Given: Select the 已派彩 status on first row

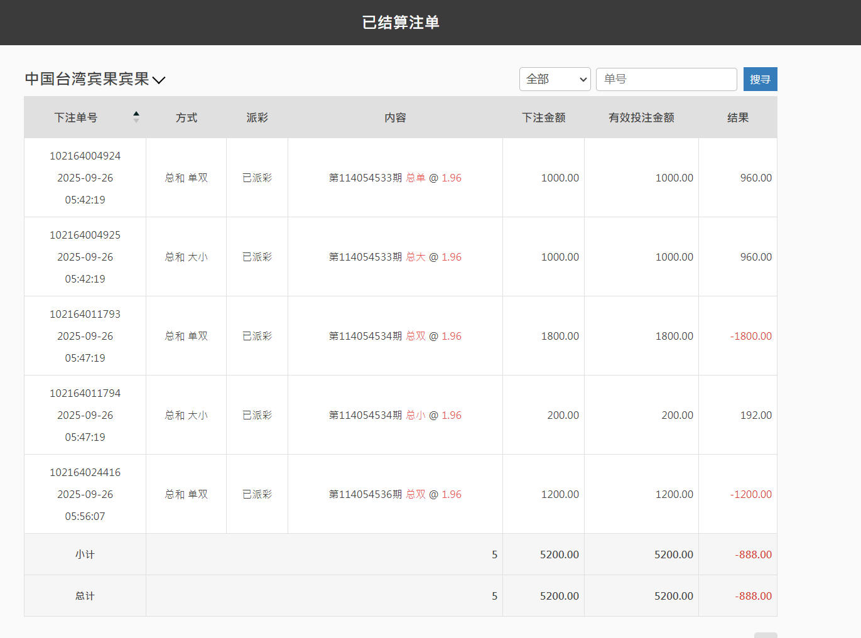Looking at the screenshot, I should click(257, 178).
